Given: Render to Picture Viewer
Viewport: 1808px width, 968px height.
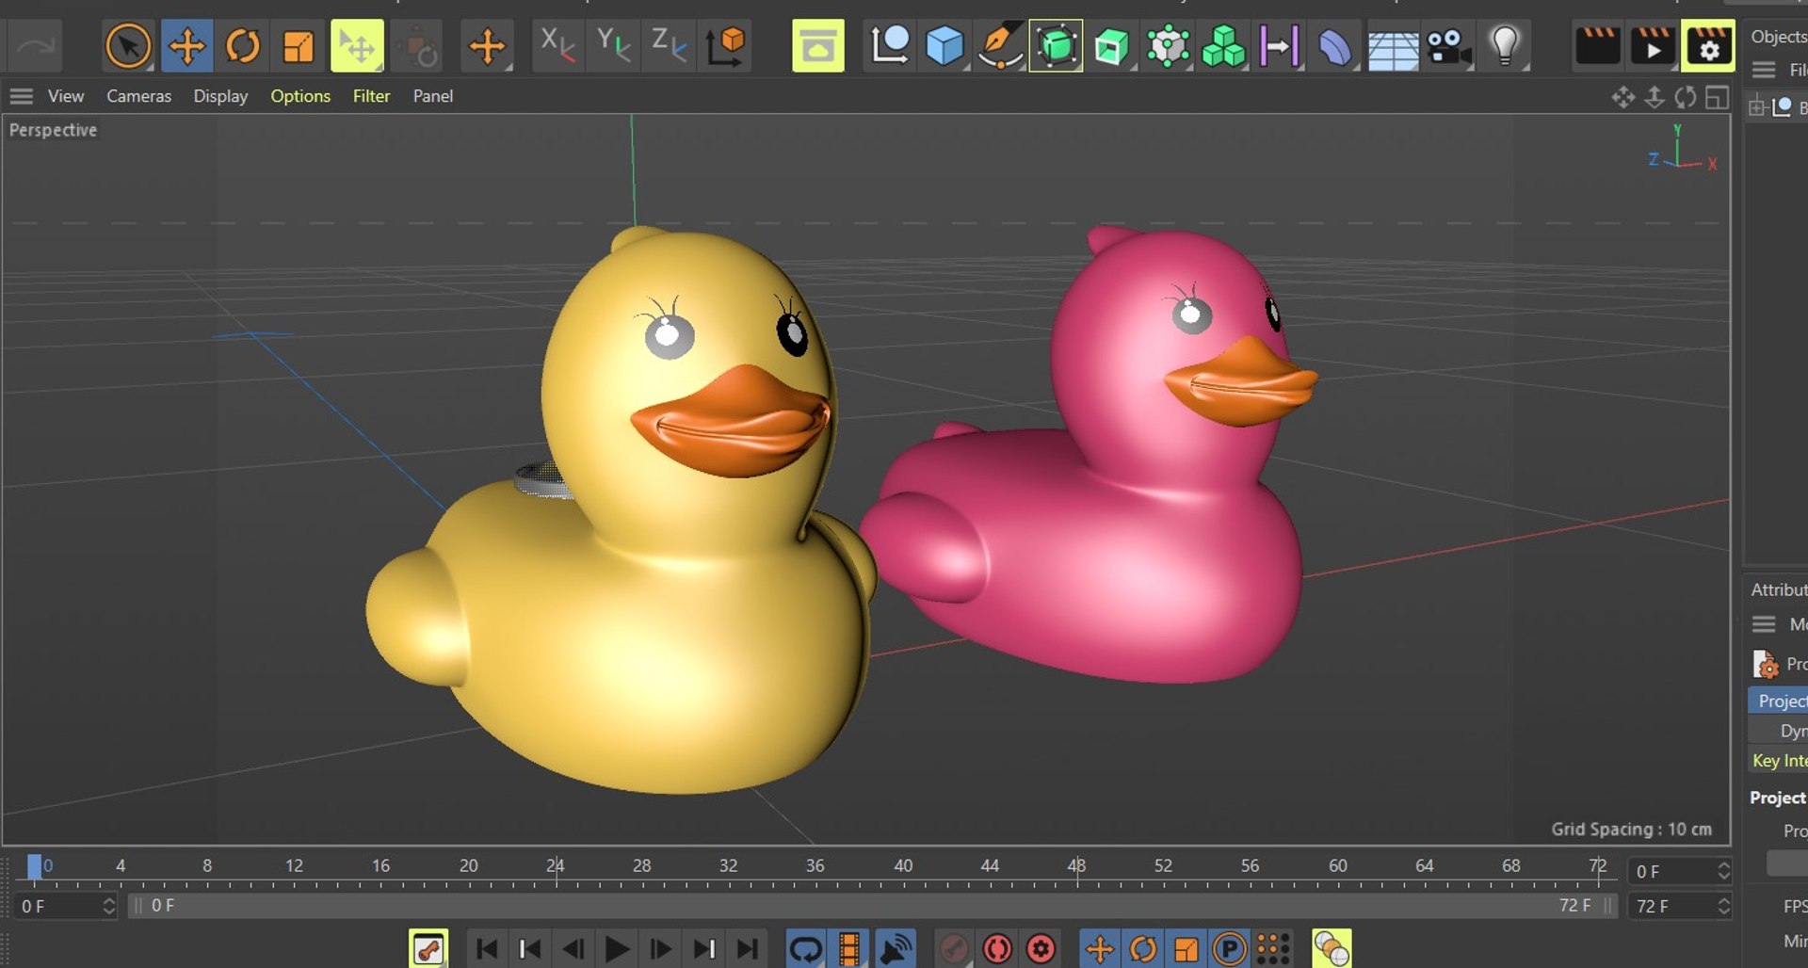Looking at the screenshot, I should tap(1653, 45).
